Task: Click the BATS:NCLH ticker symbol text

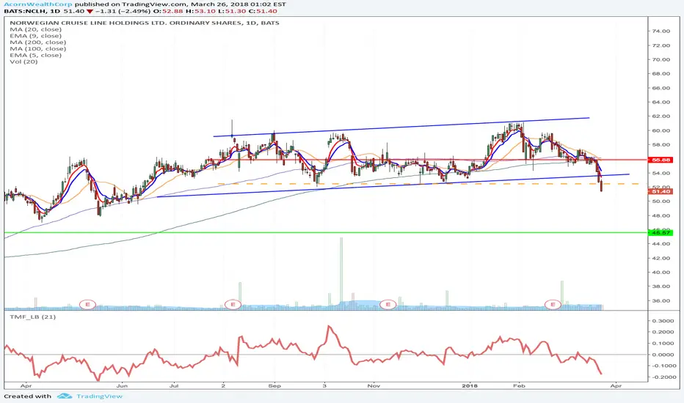Action: (x=26, y=11)
